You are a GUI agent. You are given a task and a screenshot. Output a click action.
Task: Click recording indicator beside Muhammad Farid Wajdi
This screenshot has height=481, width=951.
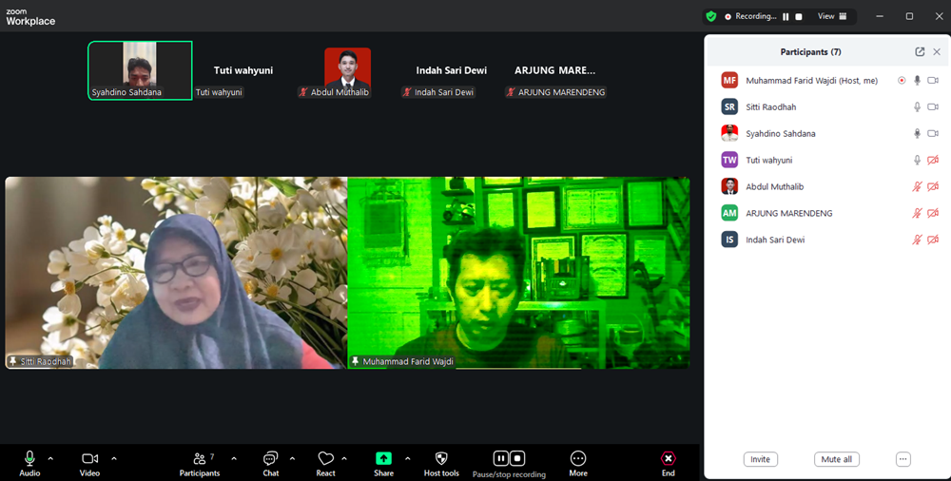coord(902,80)
